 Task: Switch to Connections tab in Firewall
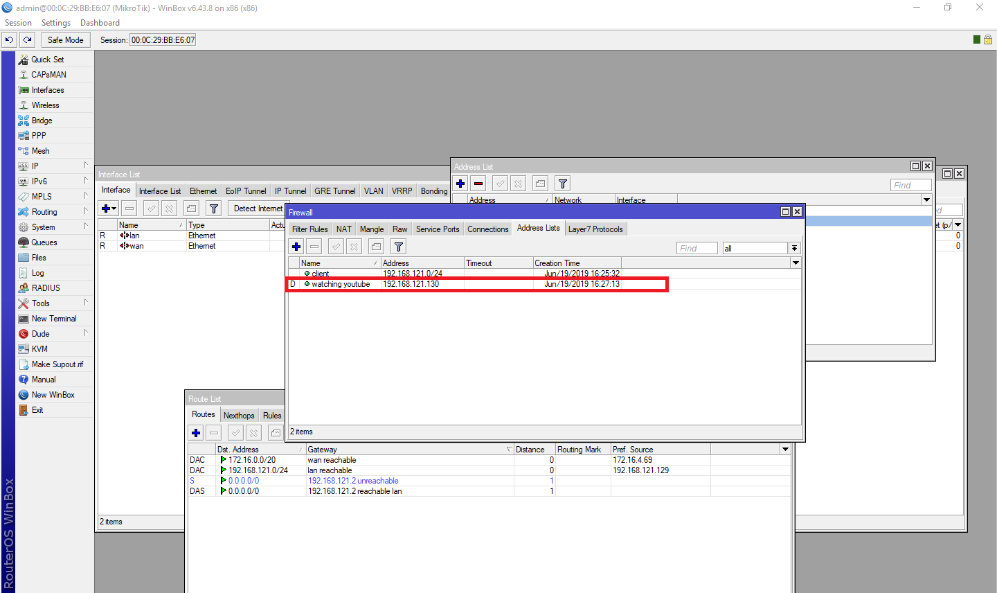[488, 229]
